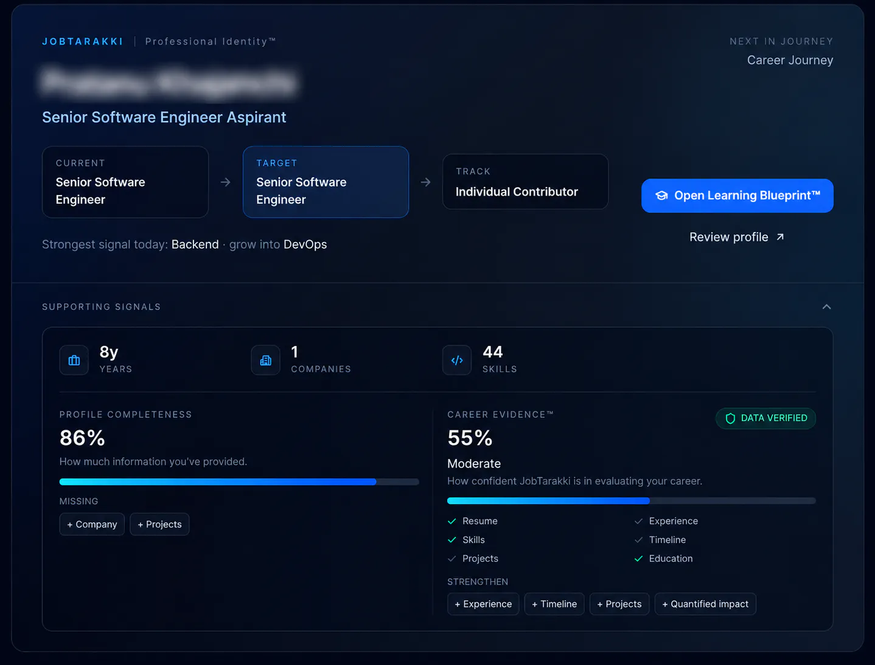The height and width of the screenshot is (665, 875).
Task: Click the Senior Software Engineer Aspirant heading
Action: (x=164, y=117)
